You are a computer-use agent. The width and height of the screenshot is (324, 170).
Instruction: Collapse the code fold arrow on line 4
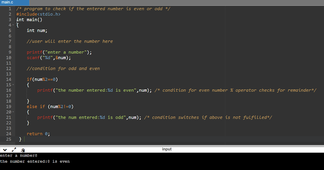coord(13,25)
